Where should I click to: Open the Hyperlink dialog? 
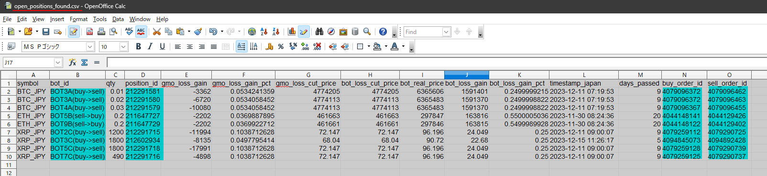click(x=252, y=32)
